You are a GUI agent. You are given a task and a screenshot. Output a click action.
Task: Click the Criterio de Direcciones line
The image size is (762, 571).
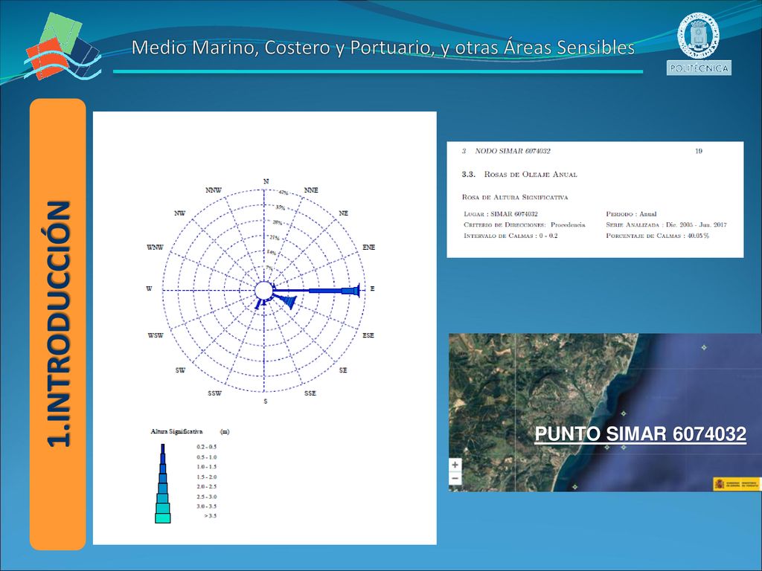pos(525,225)
